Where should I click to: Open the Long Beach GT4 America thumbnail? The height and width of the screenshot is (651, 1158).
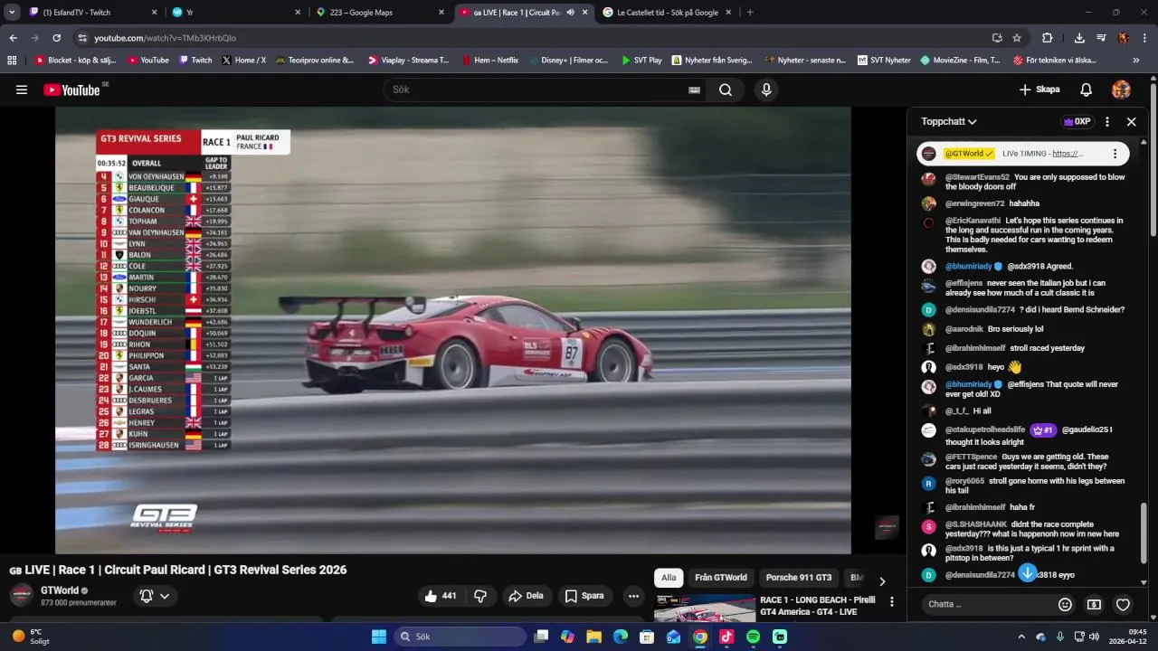tap(705, 609)
